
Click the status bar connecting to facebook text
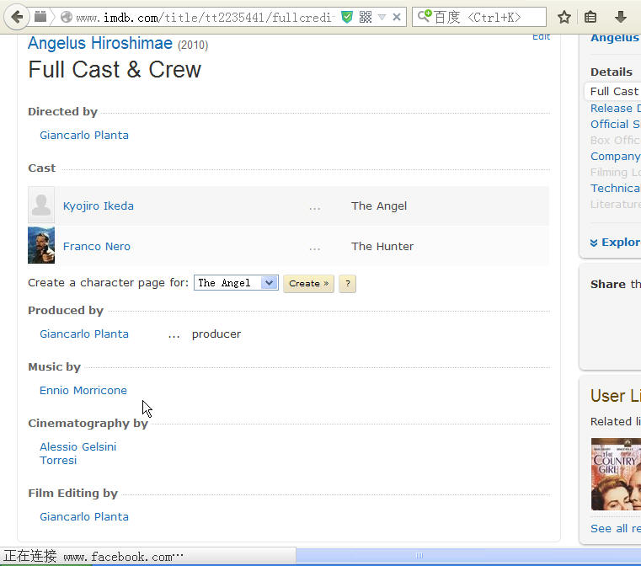coord(93,557)
